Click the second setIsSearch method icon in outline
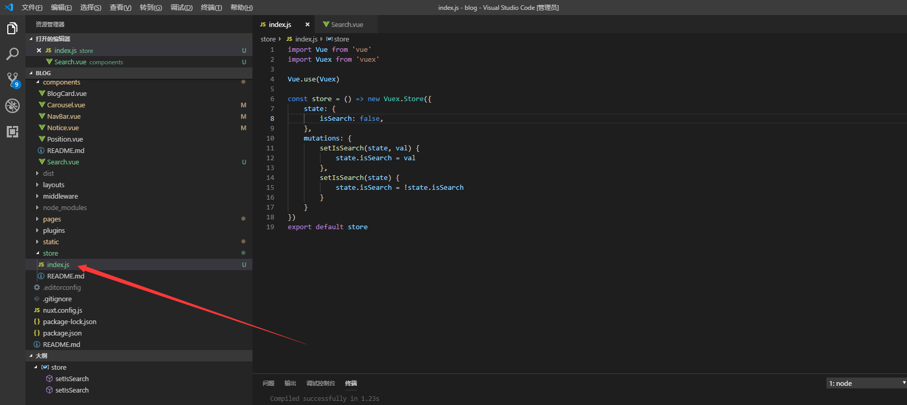The image size is (907, 405). tap(49, 390)
